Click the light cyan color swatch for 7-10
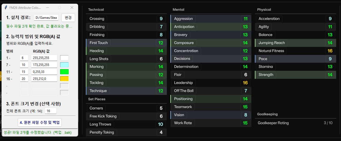 pos(64,65)
